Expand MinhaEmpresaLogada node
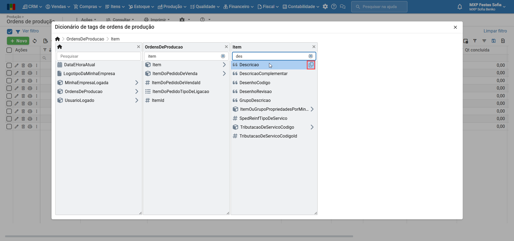Viewport: 514px width, 241px height. [137, 83]
